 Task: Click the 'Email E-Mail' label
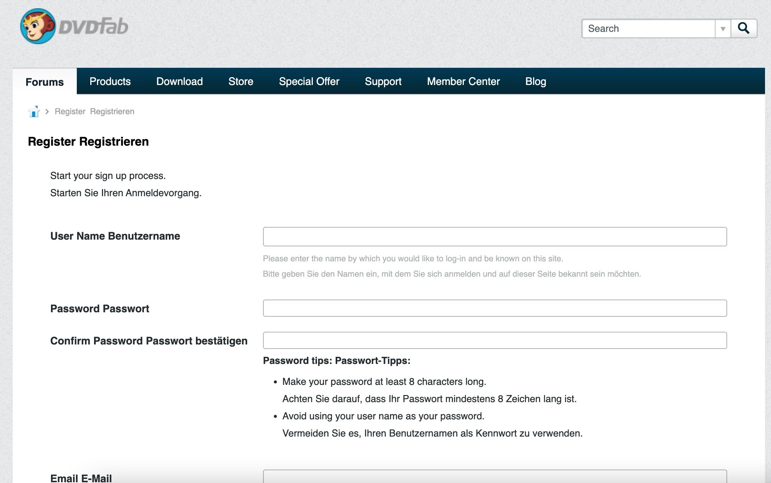pos(81,478)
